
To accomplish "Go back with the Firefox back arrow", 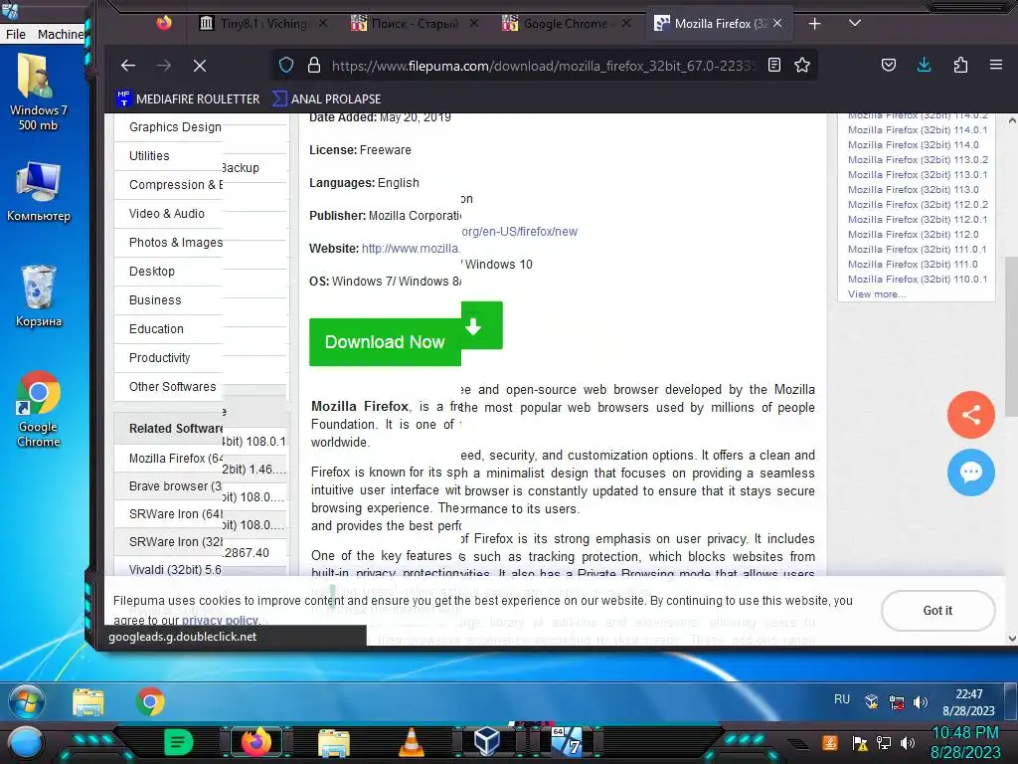I will [x=128, y=65].
